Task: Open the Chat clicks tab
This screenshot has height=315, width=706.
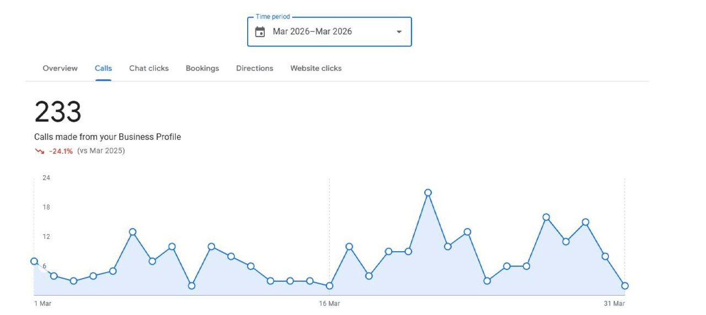Action: pos(149,68)
